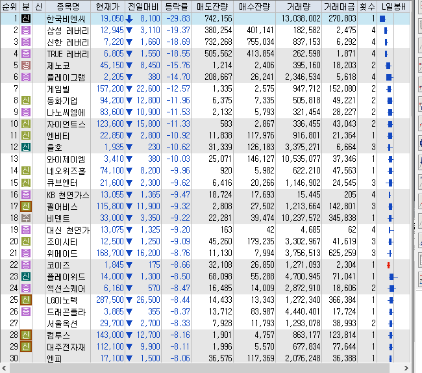Image resolution: width=422 pixels, height=373 pixels.
Task: Click the 횟수 column header
Action: pos(367,6)
